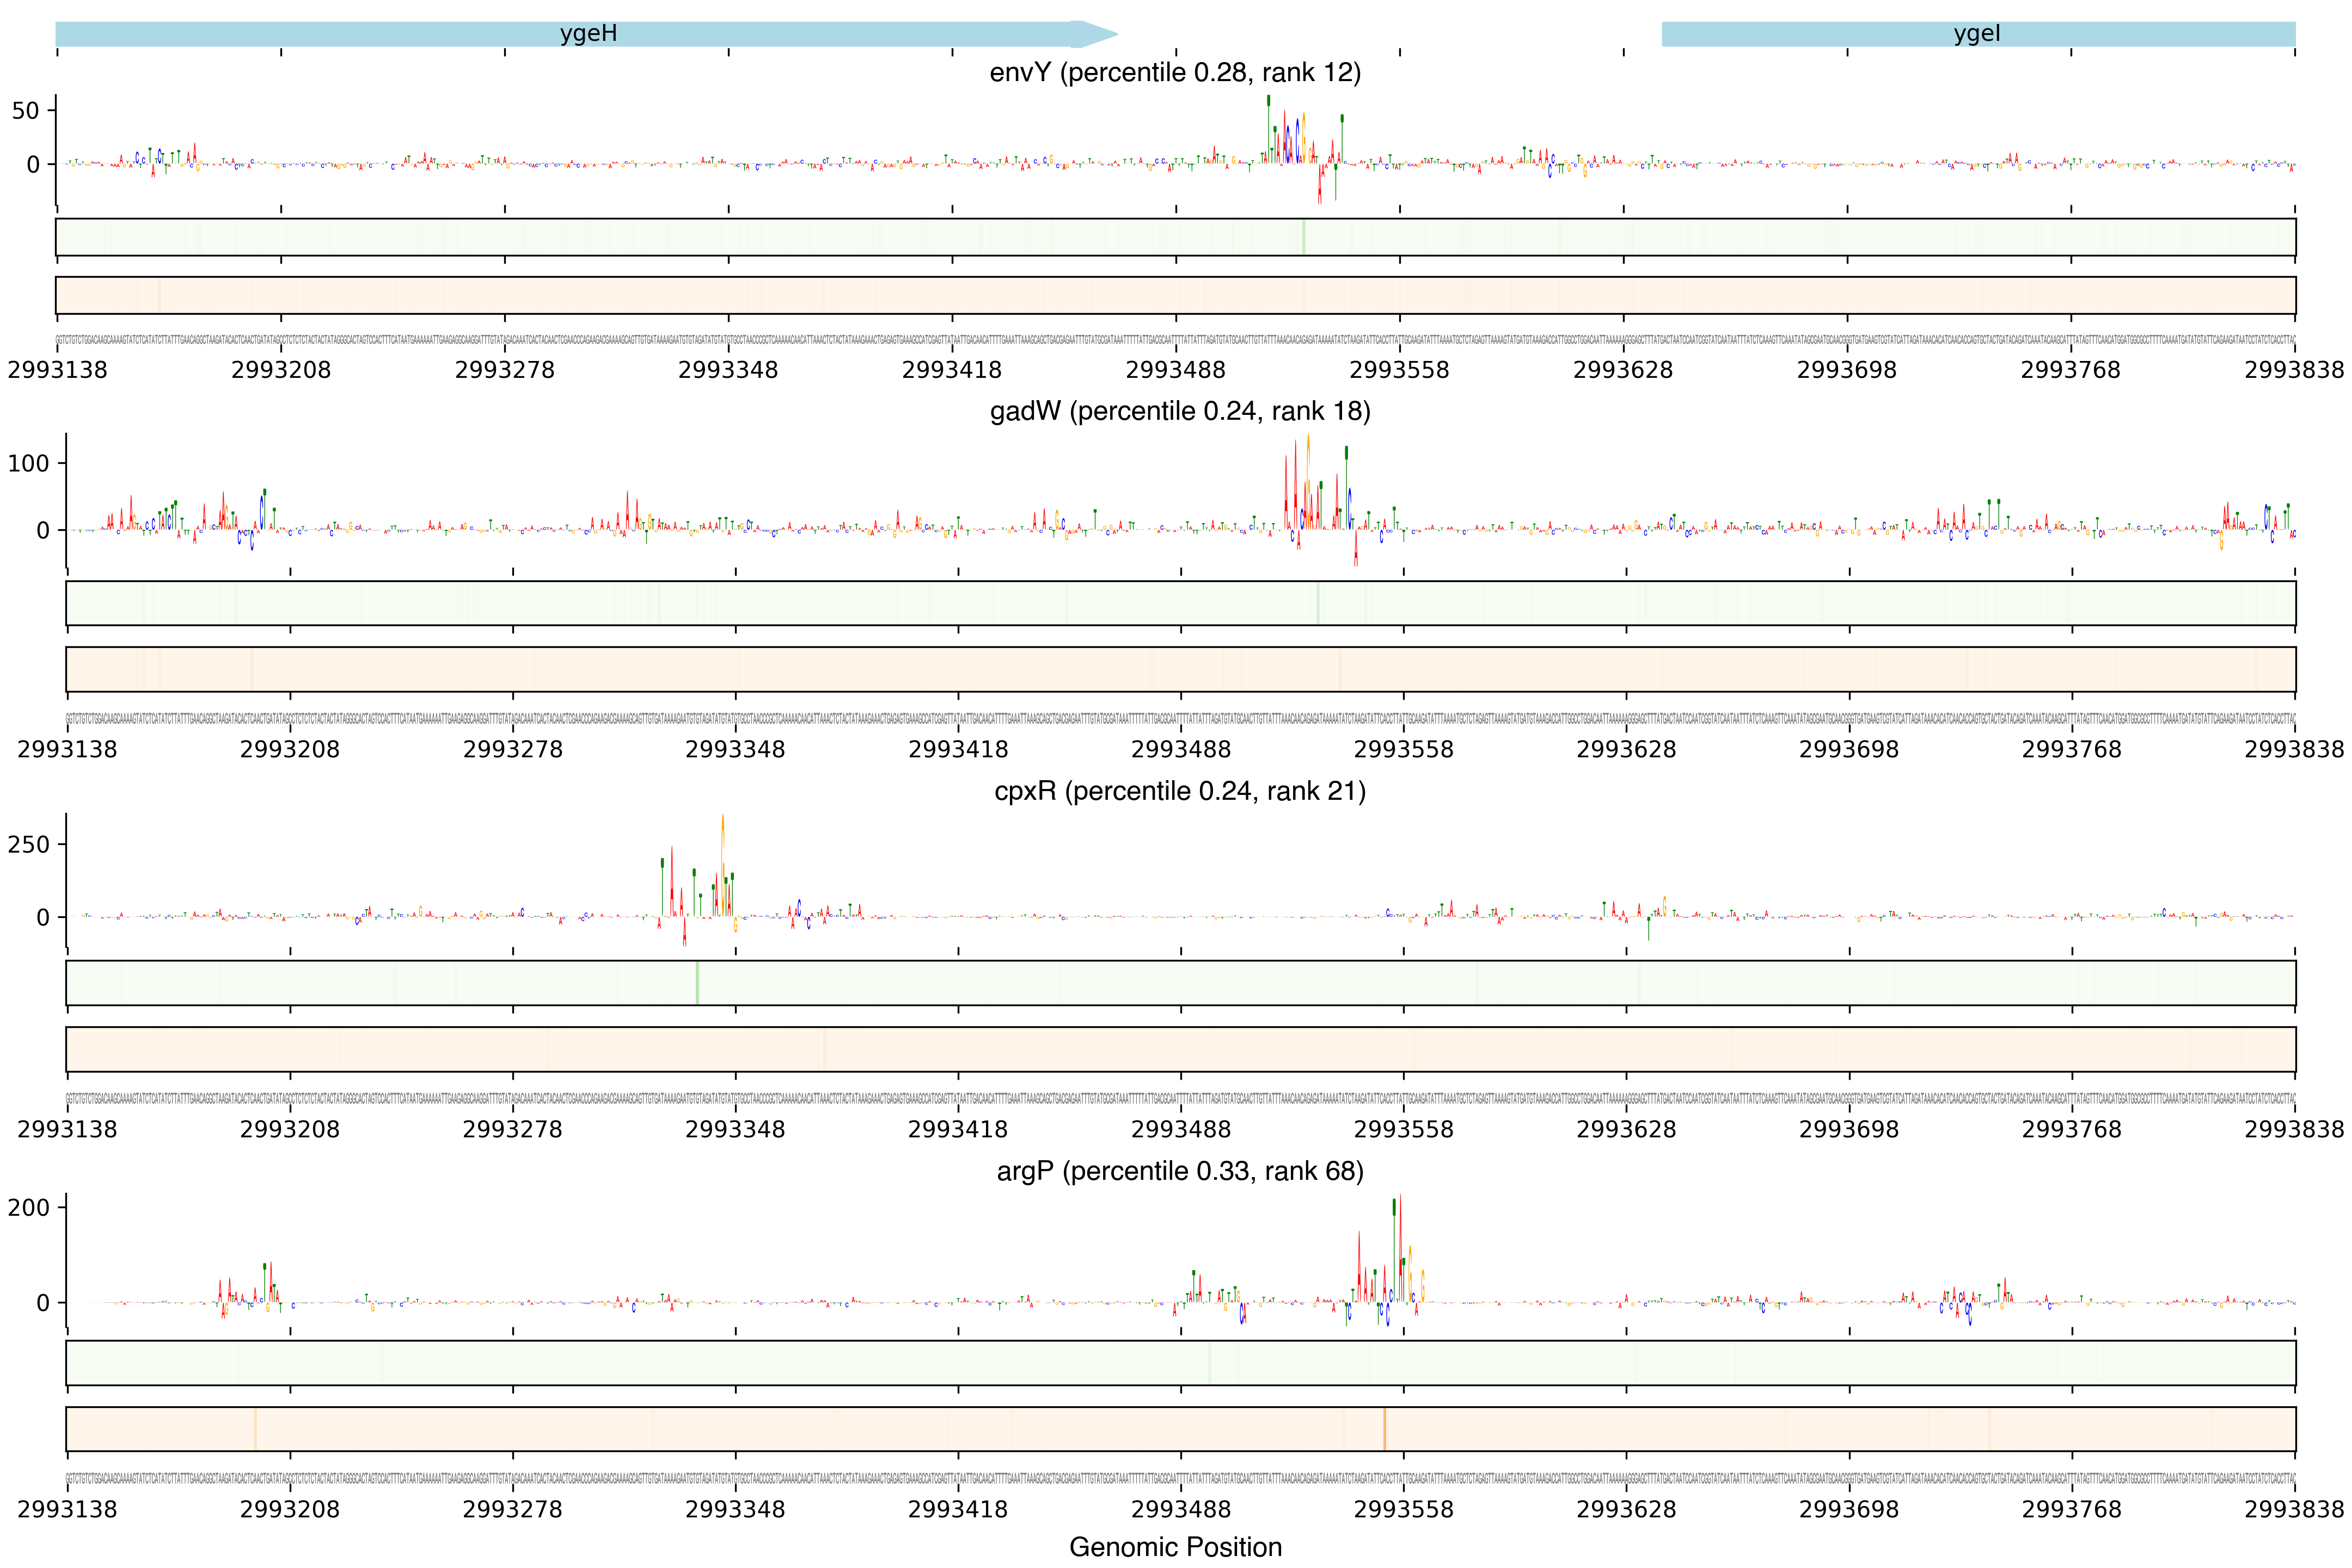The width and height of the screenshot is (2352, 1568).
Task: Click dark green stripe in cpxR heatmap
Action: click(x=697, y=983)
